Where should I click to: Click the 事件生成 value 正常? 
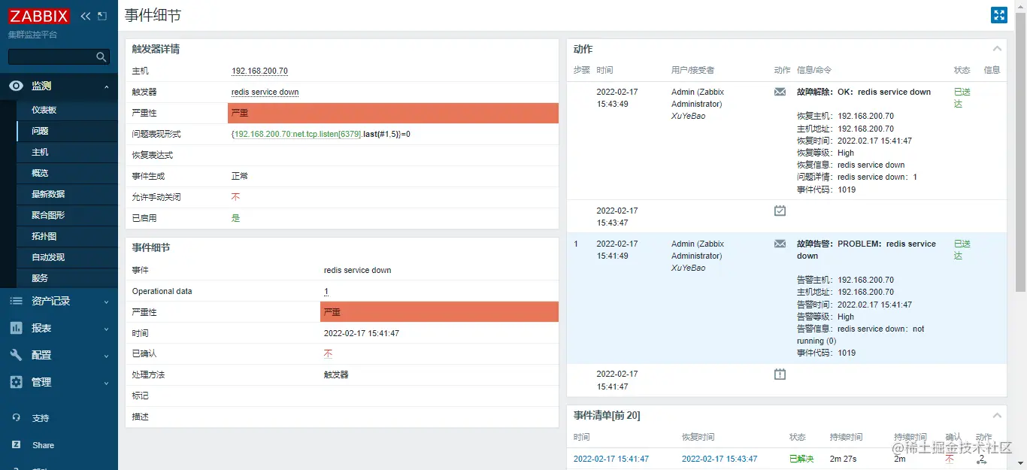(240, 176)
